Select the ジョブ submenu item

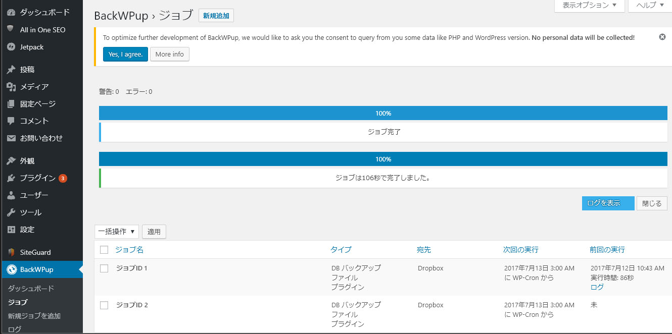[x=18, y=302]
